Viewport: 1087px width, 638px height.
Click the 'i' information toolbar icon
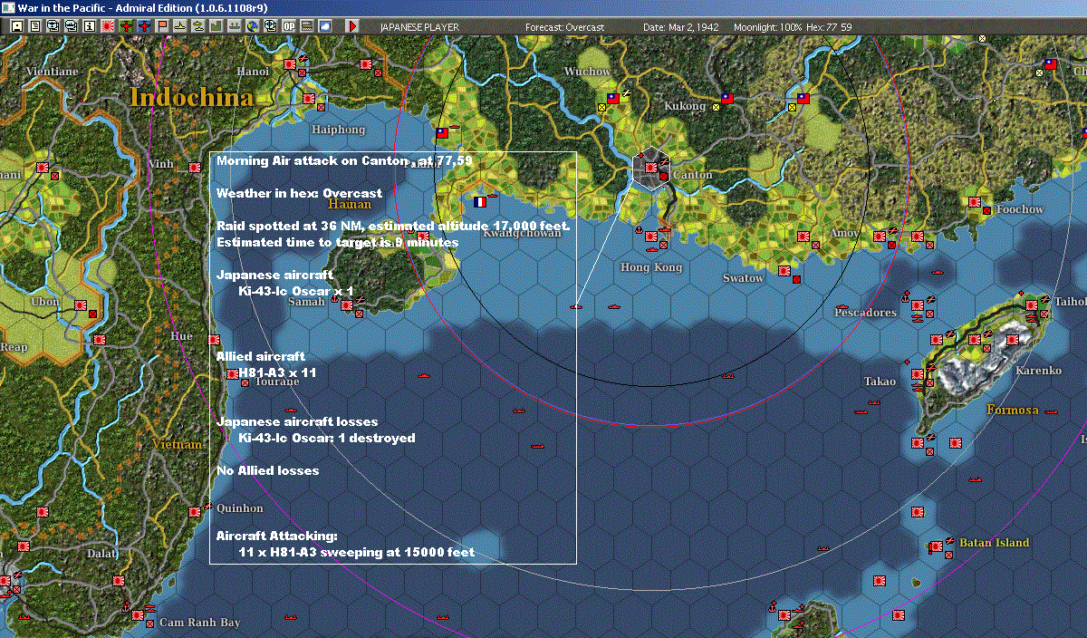(x=89, y=26)
